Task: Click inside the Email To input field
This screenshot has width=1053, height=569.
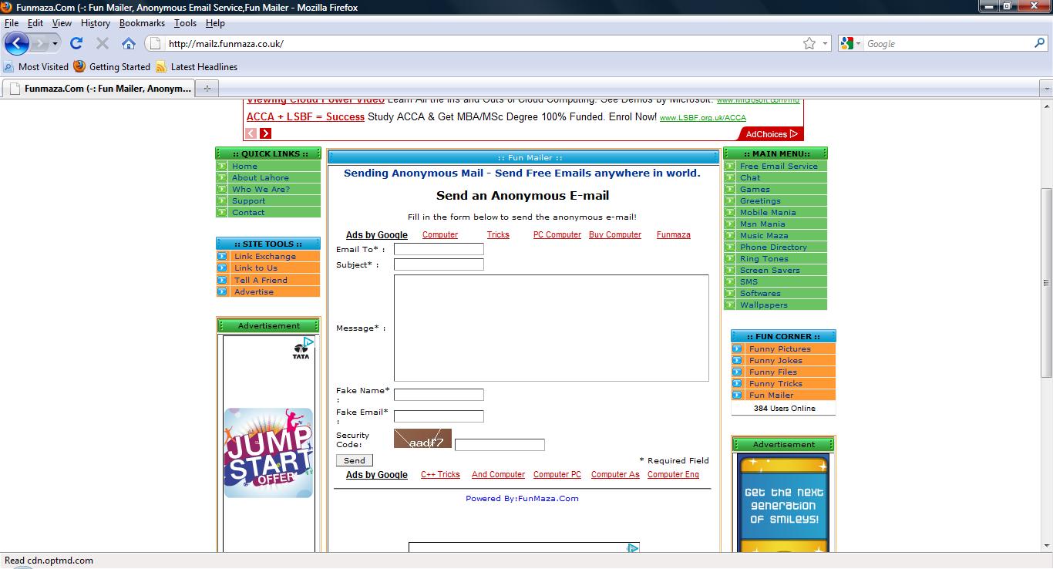Action: pos(438,249)
